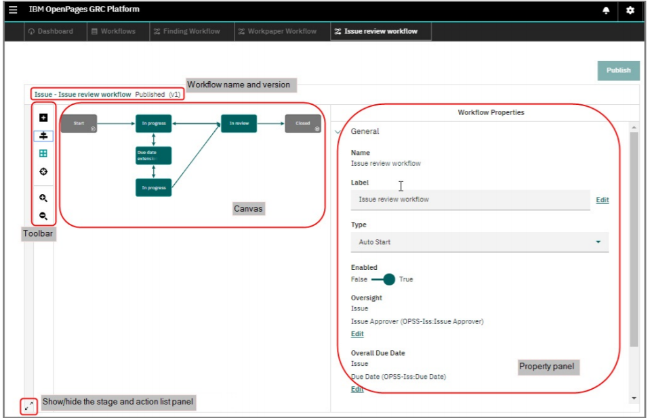
Task: Select the Due date extension stage
Action: (x=153, y=156)
